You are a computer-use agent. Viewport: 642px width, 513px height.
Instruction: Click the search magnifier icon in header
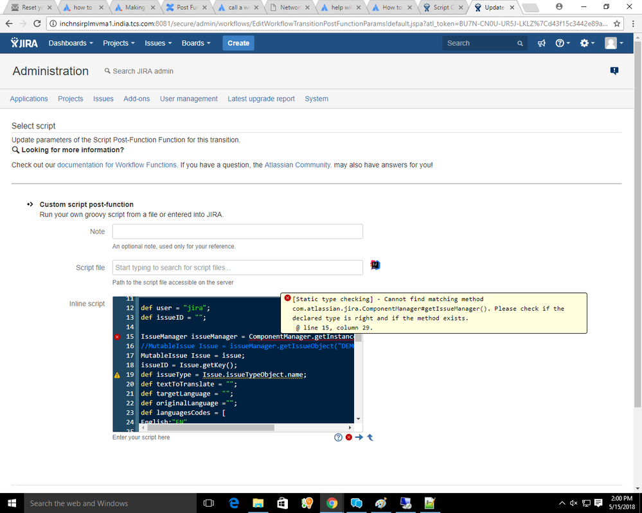[x=520, y=44]
